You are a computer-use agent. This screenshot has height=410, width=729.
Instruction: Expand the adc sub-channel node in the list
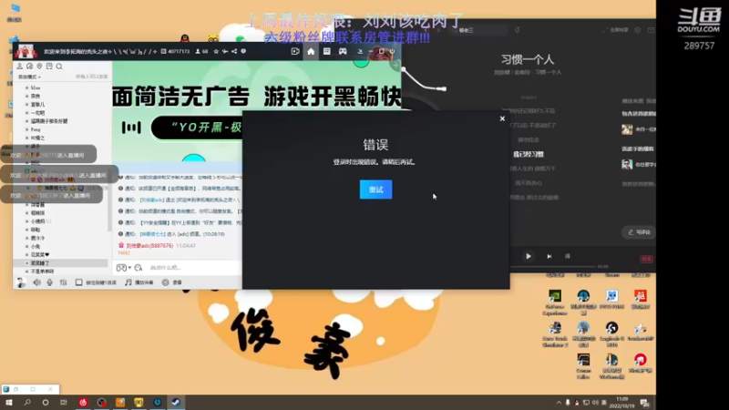[x=27, y=171]
